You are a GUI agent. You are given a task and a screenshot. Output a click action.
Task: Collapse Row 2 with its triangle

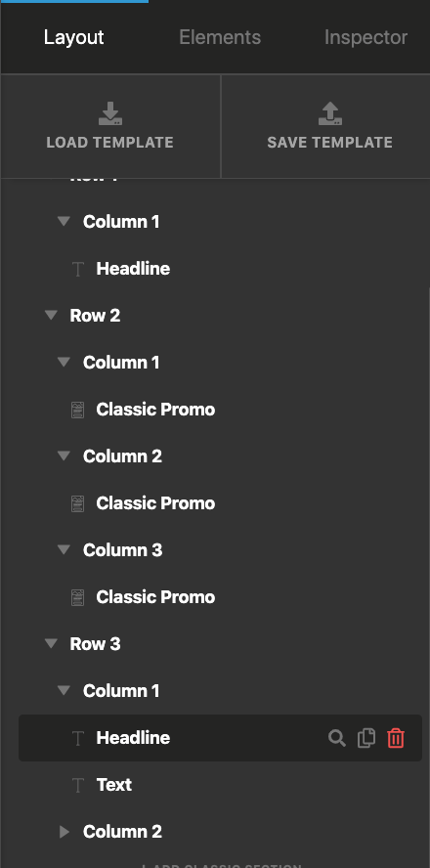pyautogui.click(x=51, y=316)
